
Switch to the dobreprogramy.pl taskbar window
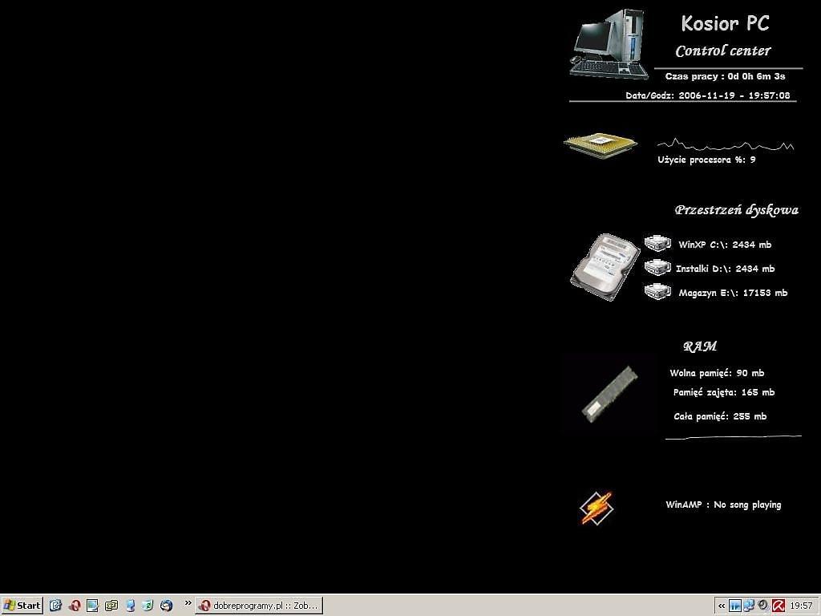(x=258, y=606)
